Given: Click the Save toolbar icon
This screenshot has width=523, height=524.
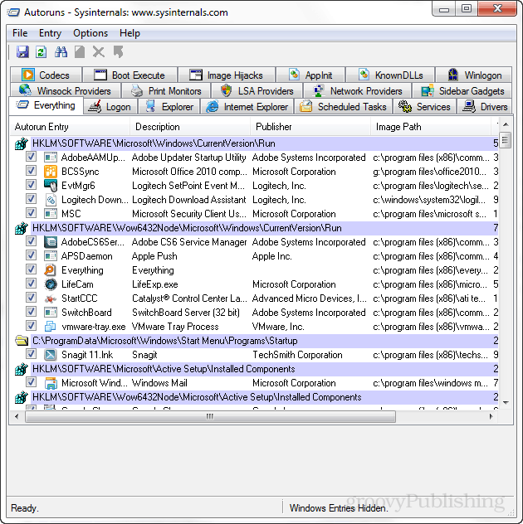Looking at the screenshot, I should click(22, 52).
